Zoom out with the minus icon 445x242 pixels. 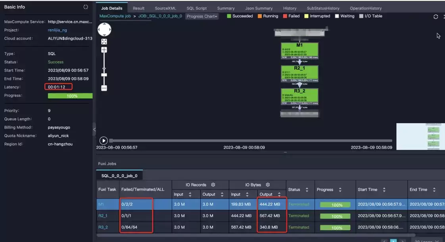point(104,88)
